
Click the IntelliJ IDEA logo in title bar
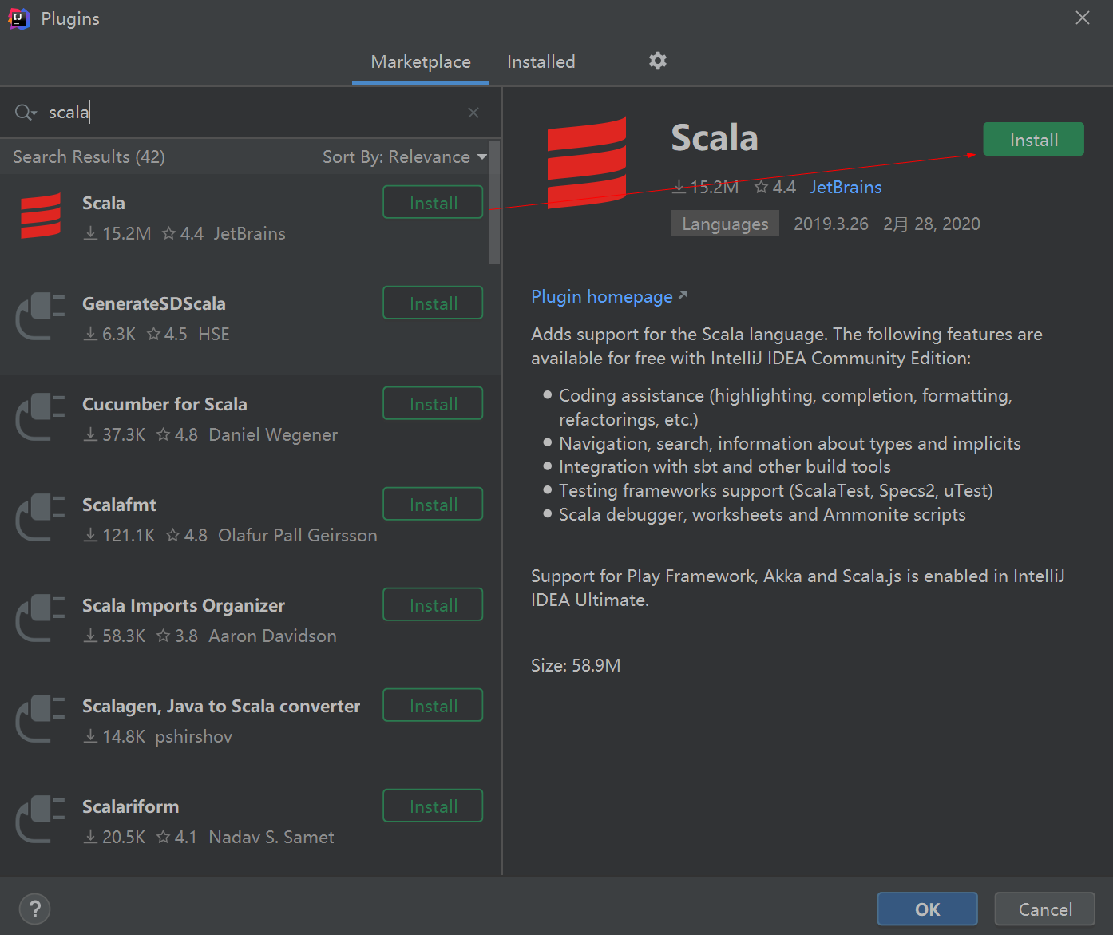18,18
